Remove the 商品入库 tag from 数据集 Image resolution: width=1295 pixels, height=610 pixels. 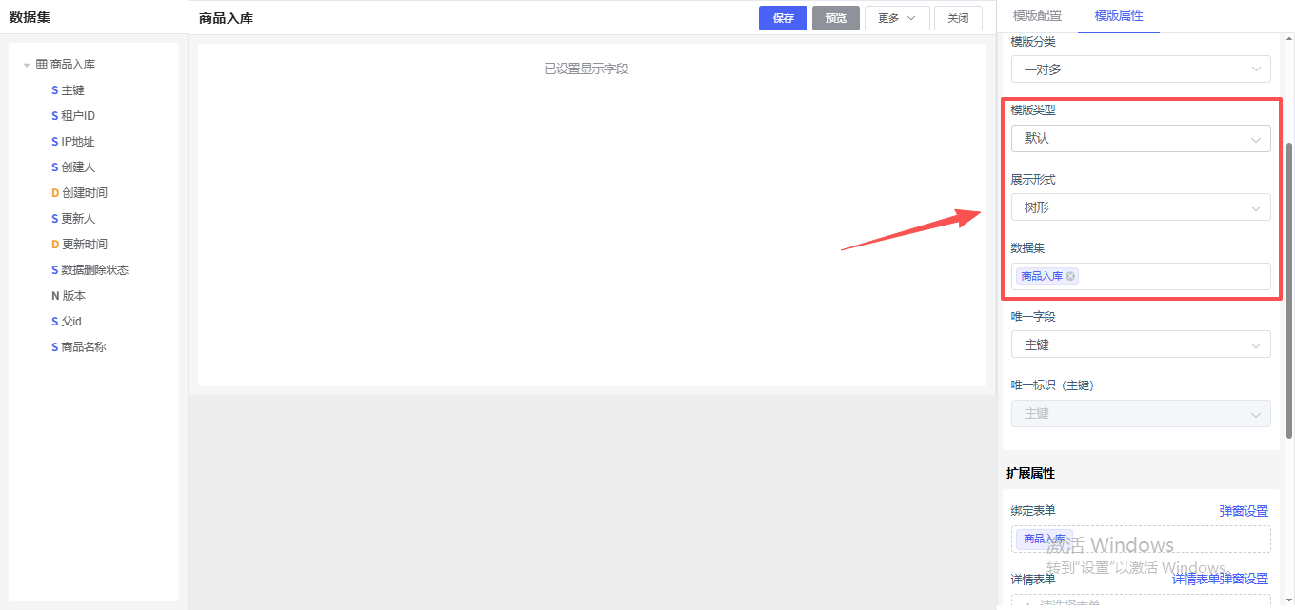pyautogui.click(x=1071, y=276)
